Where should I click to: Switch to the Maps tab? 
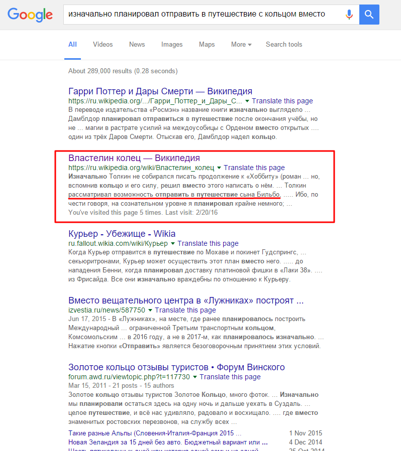coord(207,44)
